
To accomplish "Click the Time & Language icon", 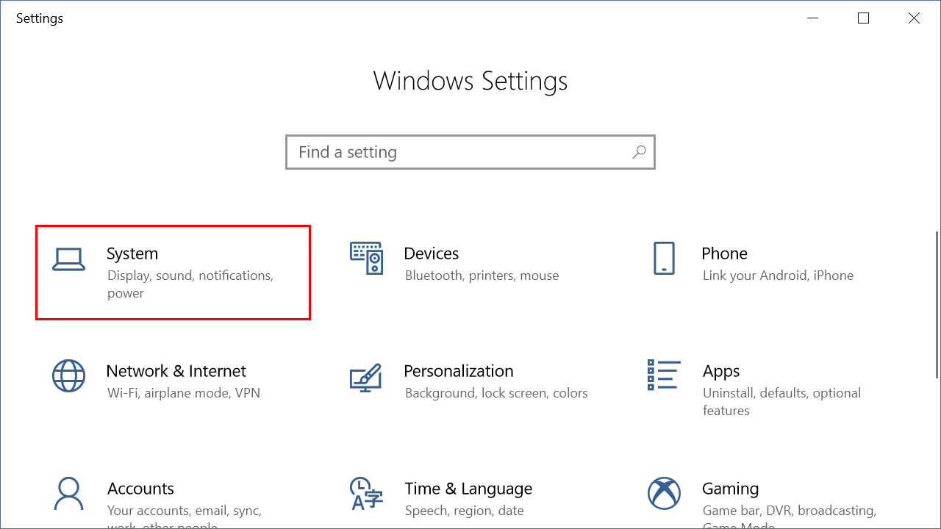I will pyautogui.click(x=365, y=493).
